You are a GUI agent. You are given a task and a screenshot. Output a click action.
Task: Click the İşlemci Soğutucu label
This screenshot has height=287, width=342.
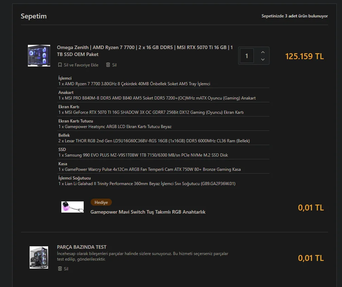[74, 178]
